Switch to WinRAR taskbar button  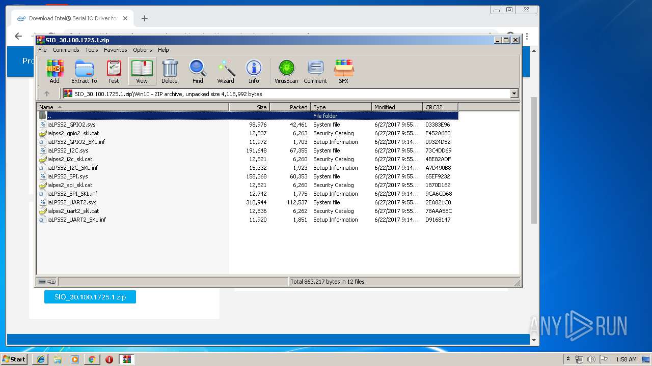pos(126,359)
